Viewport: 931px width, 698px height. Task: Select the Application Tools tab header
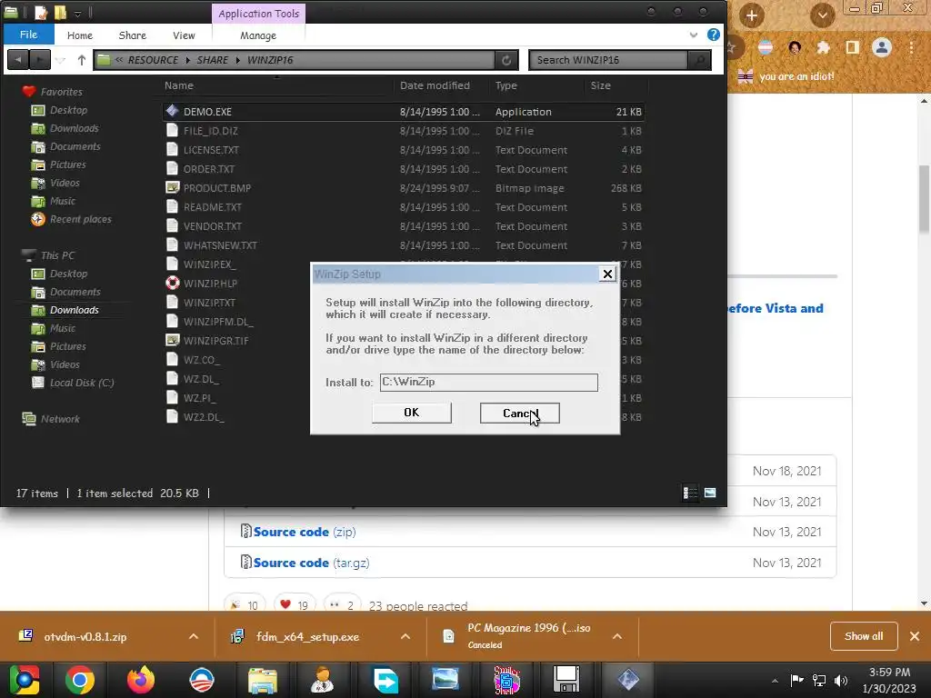click(x=258, y=13)
